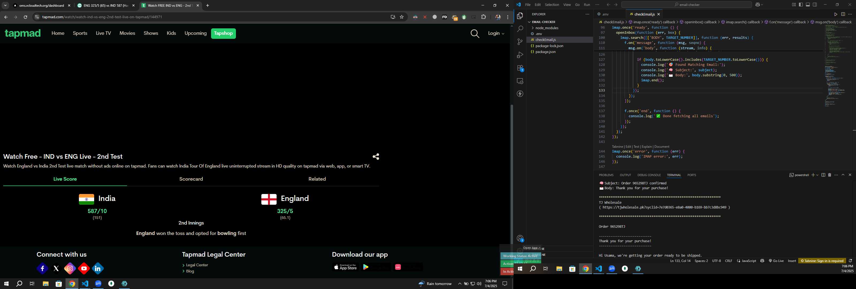Open the tapmad Legal Center link
The image size is (856, 289).
click(x=197, y=265)
